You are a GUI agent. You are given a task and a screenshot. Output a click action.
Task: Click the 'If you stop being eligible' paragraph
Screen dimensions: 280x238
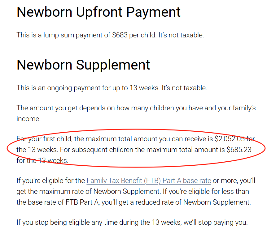pos(132,223)
